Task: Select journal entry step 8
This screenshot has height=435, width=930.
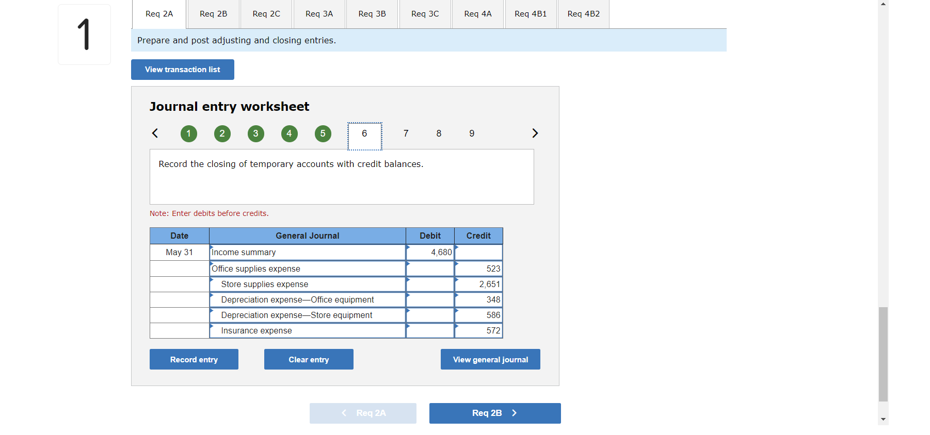Action: (x=439, y=133)
